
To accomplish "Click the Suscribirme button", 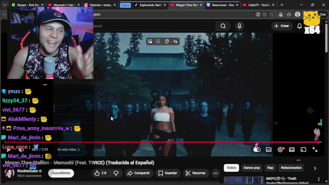I will tap(61, 173).
